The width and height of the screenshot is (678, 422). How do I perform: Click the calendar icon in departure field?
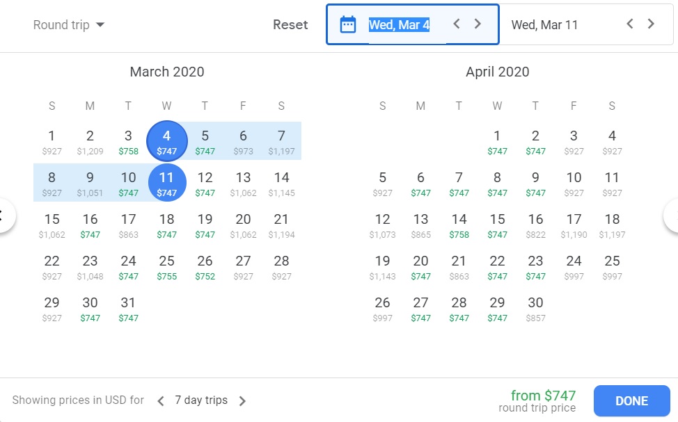coord(347,24)
